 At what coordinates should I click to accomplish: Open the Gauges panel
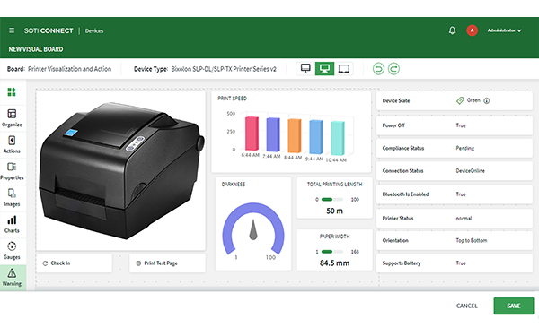click(x=12, y=251)
